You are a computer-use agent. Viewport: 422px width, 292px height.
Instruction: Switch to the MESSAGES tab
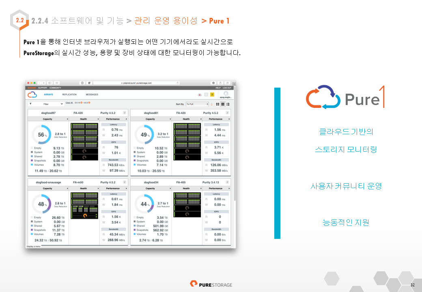pos(92,94)
